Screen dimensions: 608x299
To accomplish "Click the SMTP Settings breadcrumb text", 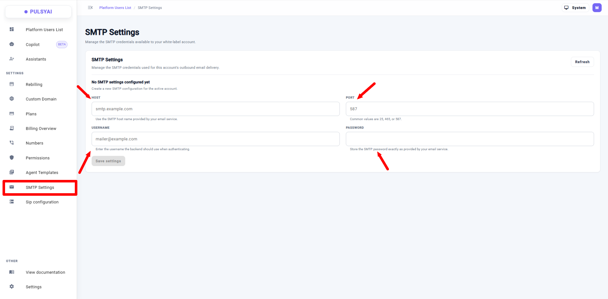I will coord(150,8).
